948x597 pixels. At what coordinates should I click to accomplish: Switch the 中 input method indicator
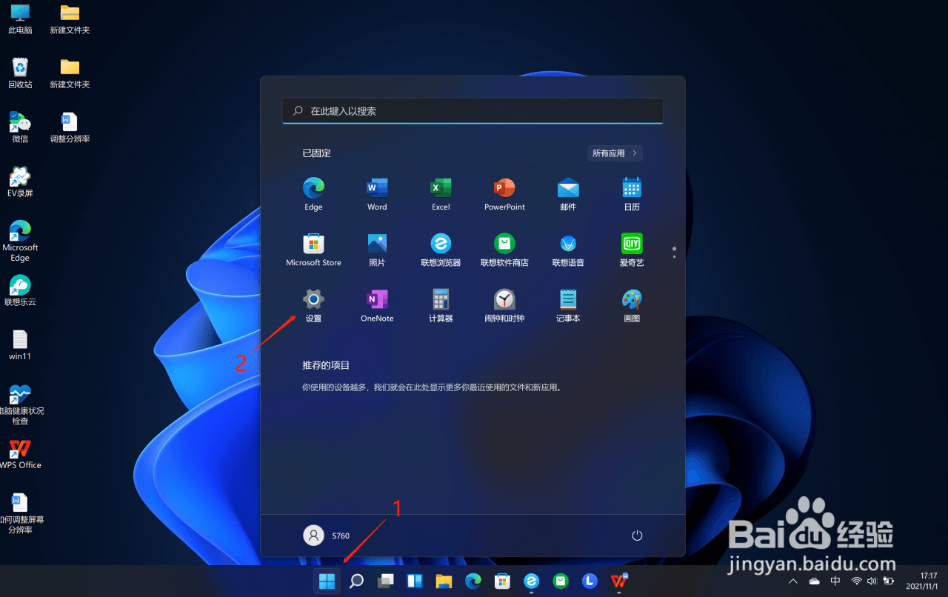point(835,581)
